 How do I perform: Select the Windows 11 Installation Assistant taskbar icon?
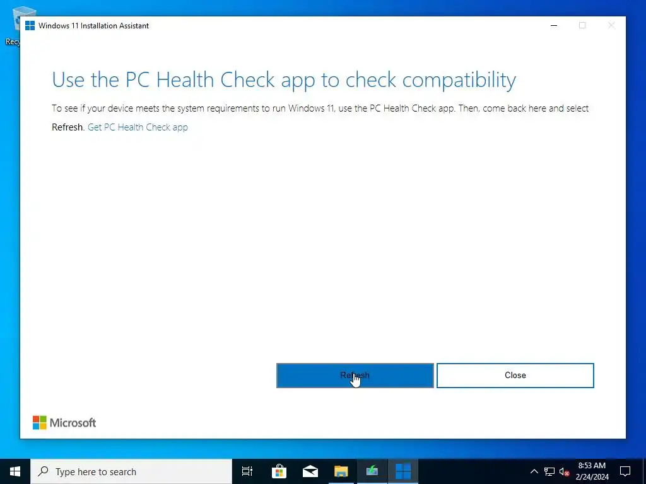pos(403,471)
